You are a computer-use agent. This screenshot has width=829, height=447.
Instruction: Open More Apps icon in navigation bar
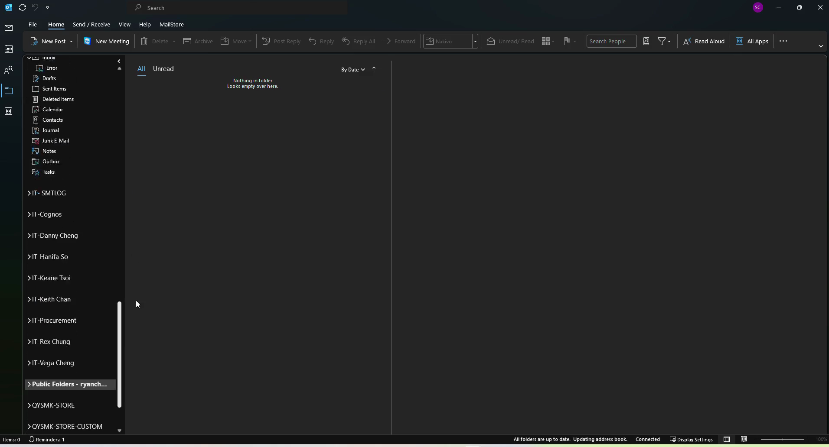click(9, 111)
